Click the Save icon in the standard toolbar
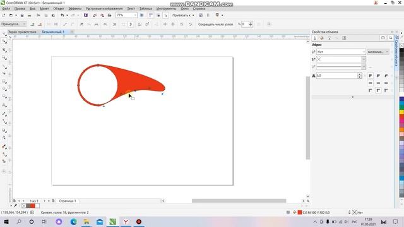Viewport: 404px width, 227px height. 22,15
